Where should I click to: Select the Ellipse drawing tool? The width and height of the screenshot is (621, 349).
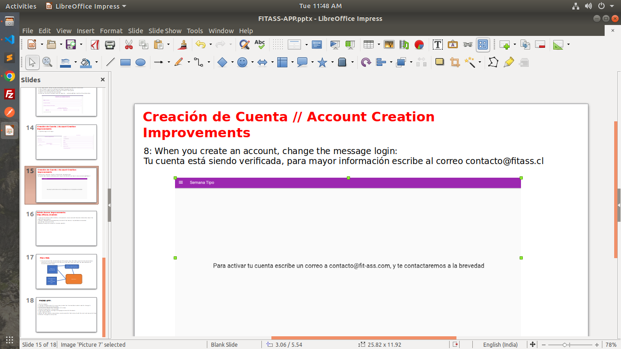coord(140,62)
